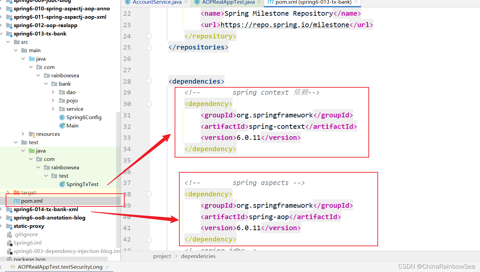
Task: Expand the dao package chevron
Action: 53,92
